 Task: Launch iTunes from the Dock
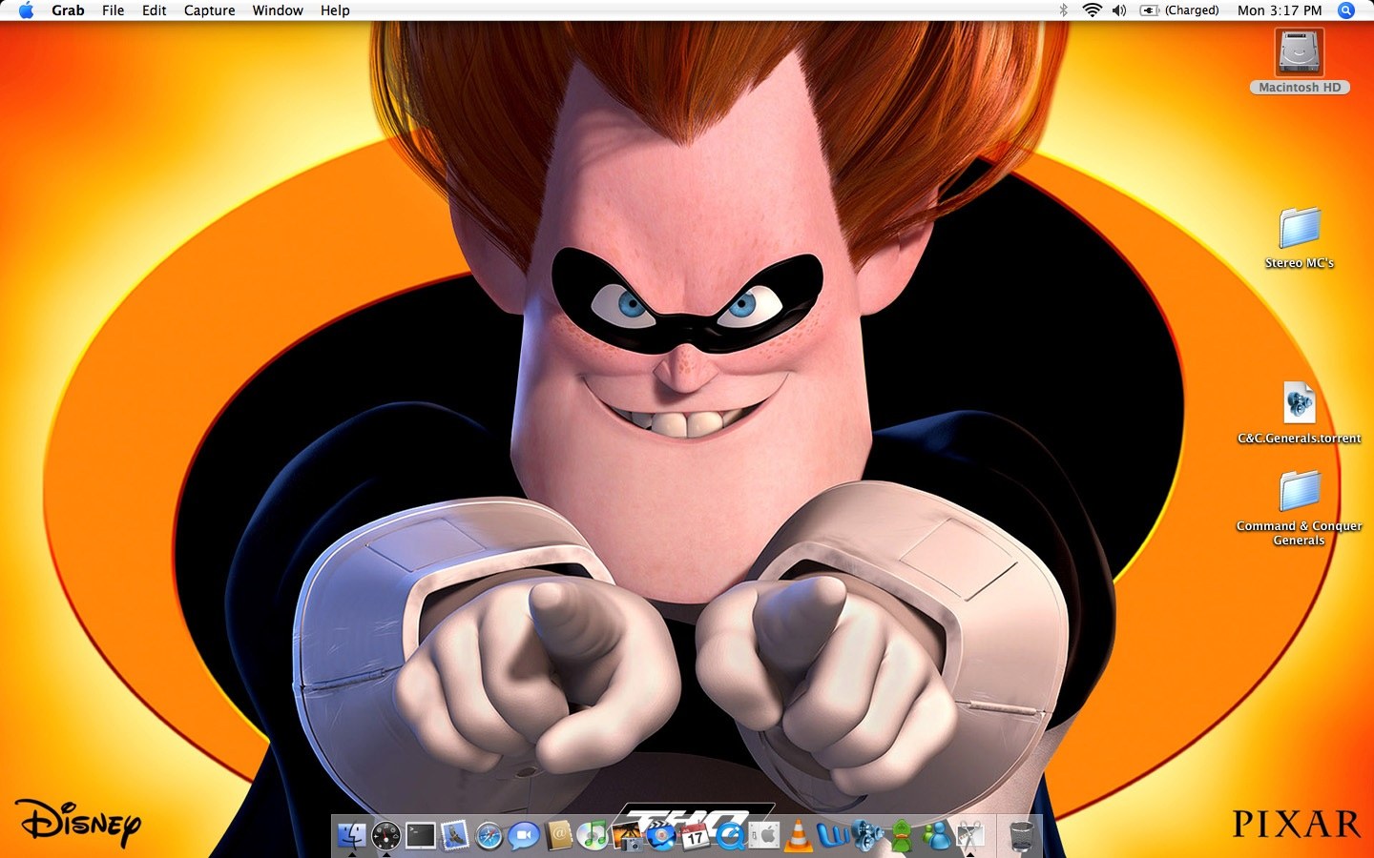tap(593, 836)
